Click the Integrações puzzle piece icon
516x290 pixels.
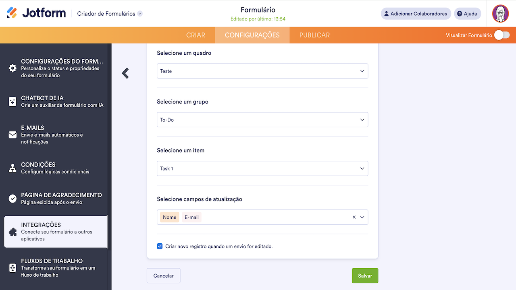click(x=12, y=232)
